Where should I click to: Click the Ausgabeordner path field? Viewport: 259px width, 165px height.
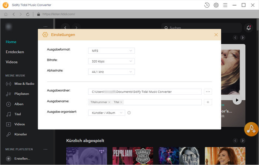(145, 92)
